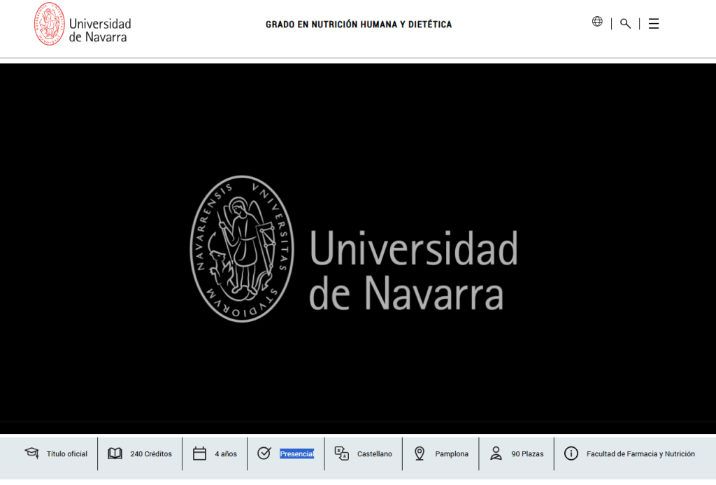Click the highlighted Presencial text

click(x=296, y=454)
